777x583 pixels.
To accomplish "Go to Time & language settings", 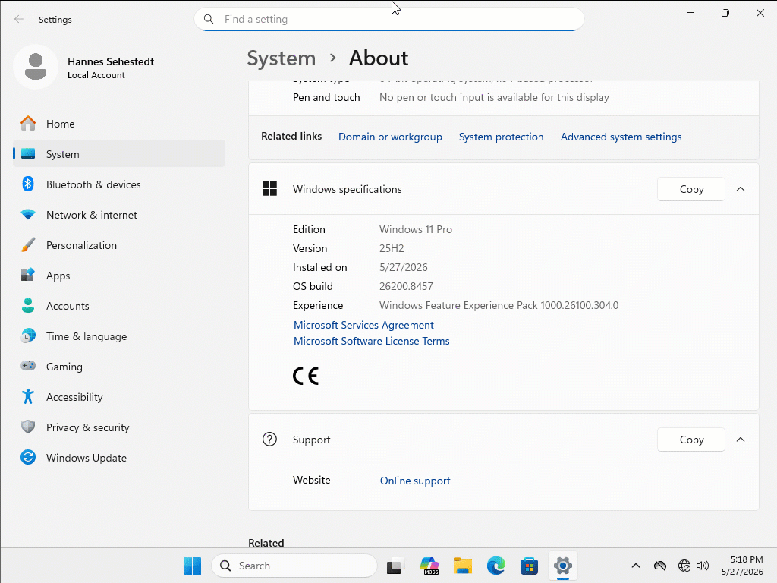I will tap(119, 336).
